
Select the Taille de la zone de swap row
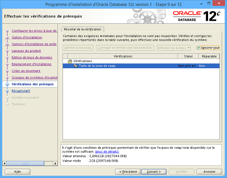(x=141, y=66)
